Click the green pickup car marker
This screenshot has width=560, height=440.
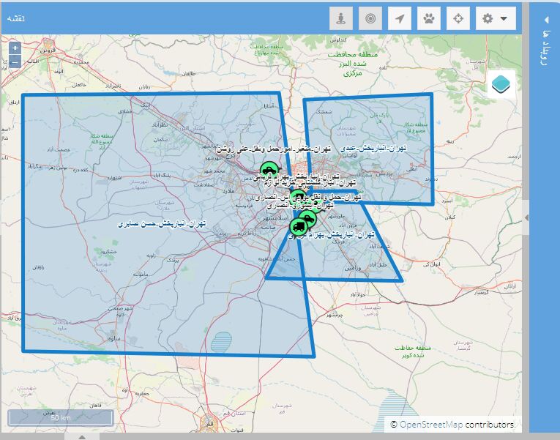(x=269, y=171)
